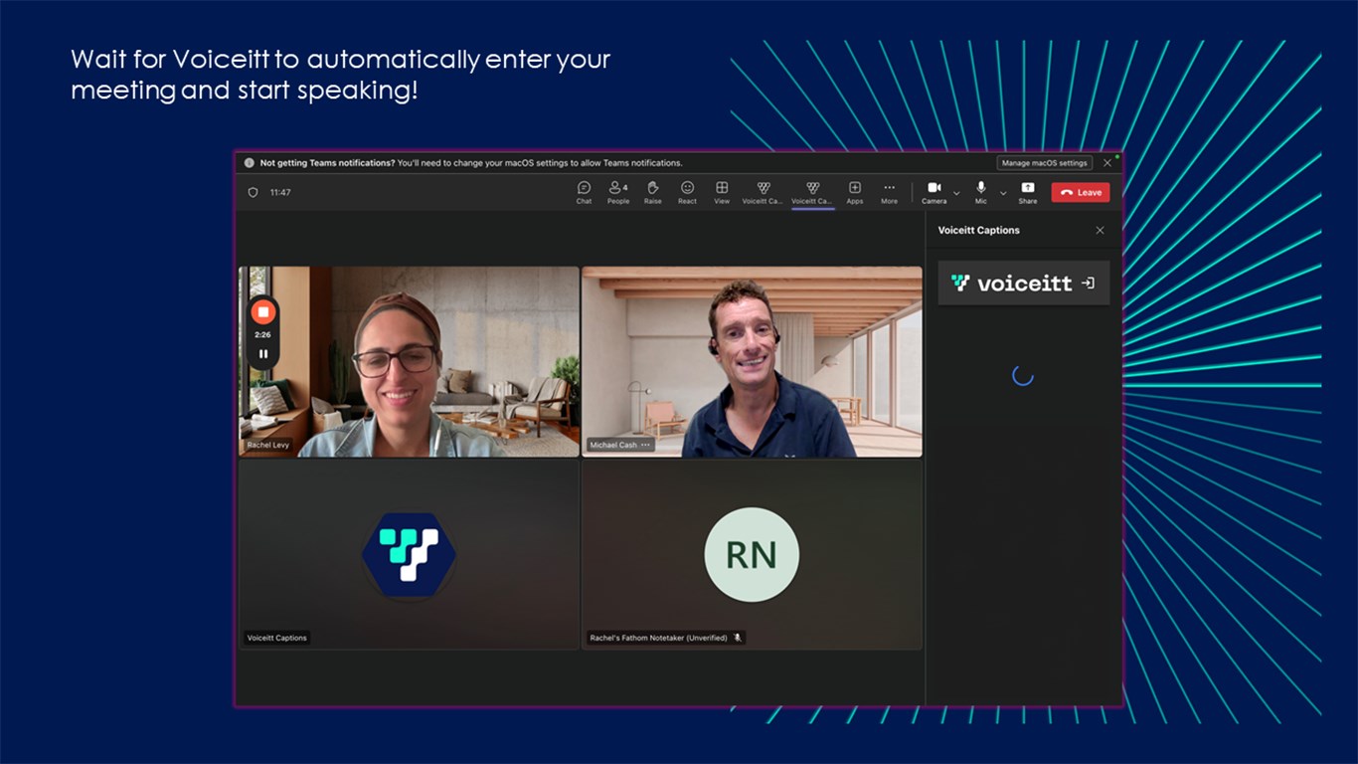Image resolution: width=1358 pixels, height=764 pixels.
Task: Click the muted mic icon on Fathom Notetaker
Action: [x=738, y=638]
